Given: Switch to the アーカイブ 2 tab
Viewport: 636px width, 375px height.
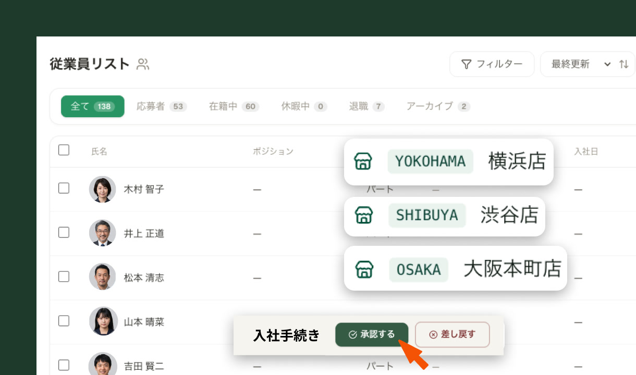Looking at the screenshot, I should (438, 106).
